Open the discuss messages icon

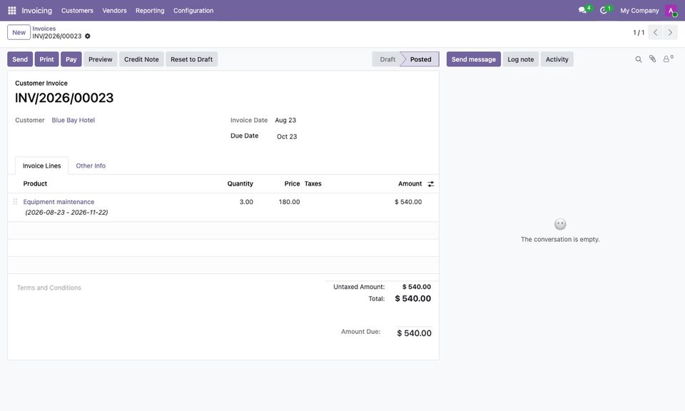tap(582, 10)
